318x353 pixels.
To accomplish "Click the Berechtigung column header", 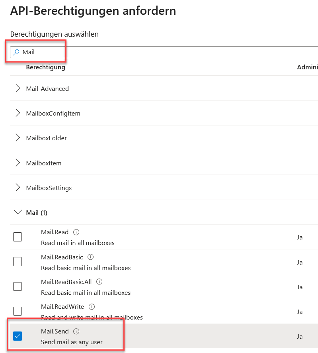I will [45, 67].
